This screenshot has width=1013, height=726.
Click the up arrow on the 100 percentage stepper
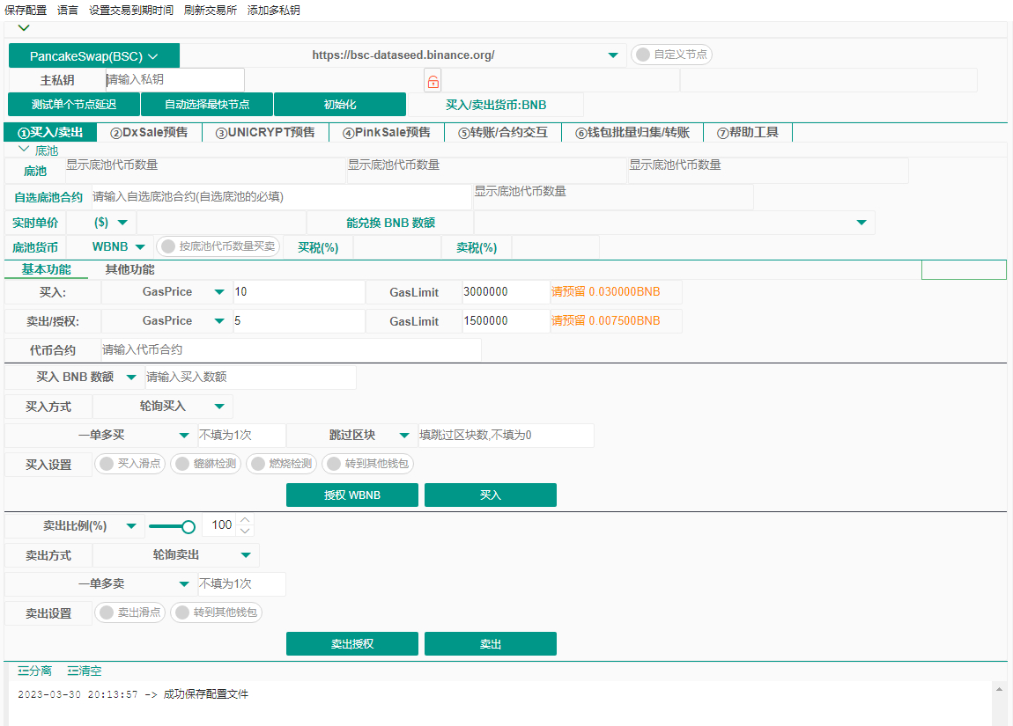[x=246, y=519]
